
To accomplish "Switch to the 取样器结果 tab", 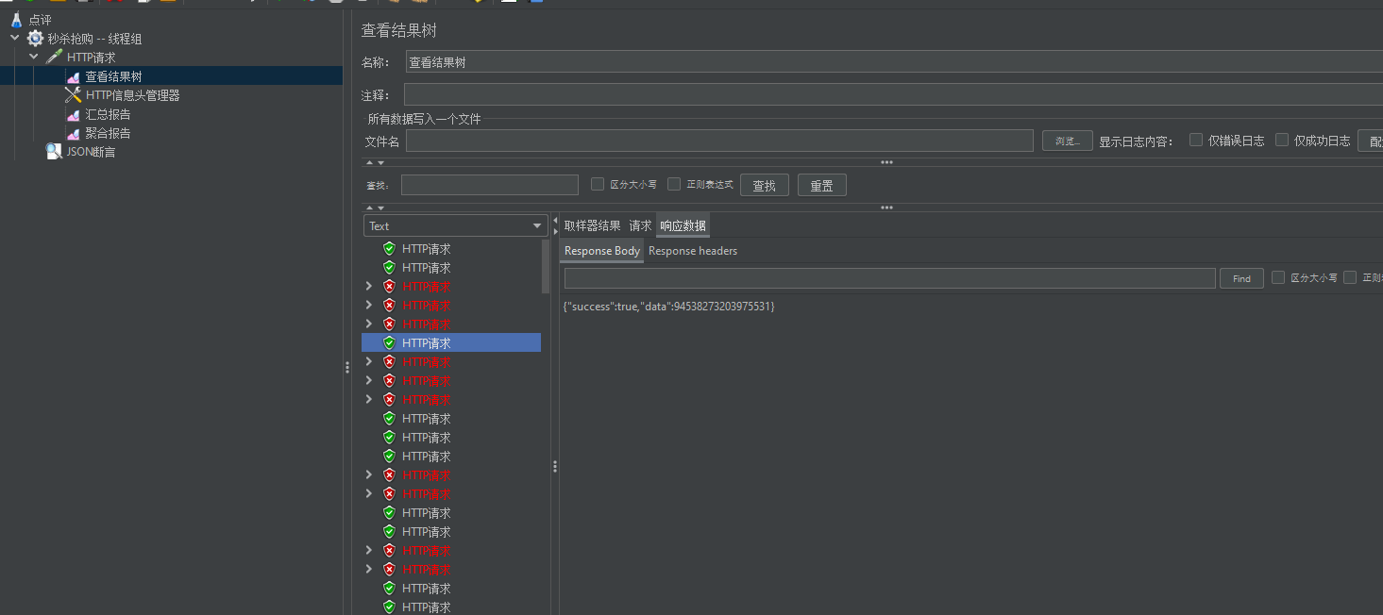I will 592,225.
